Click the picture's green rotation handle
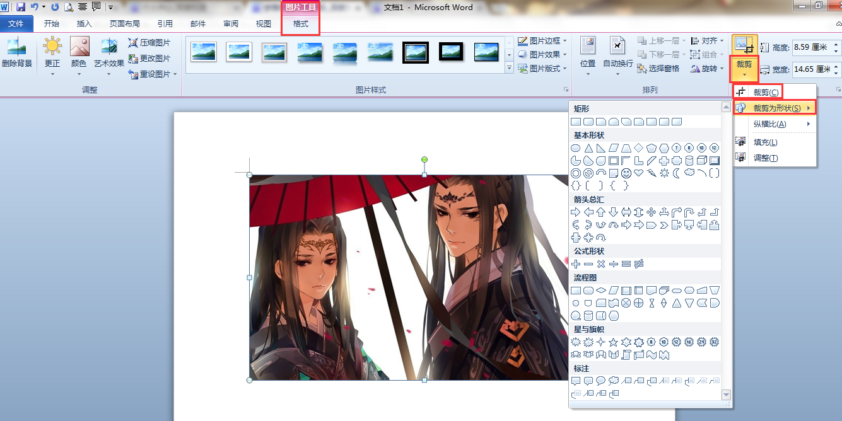Viewport: 842px width, 421px height. pos(424,159)
